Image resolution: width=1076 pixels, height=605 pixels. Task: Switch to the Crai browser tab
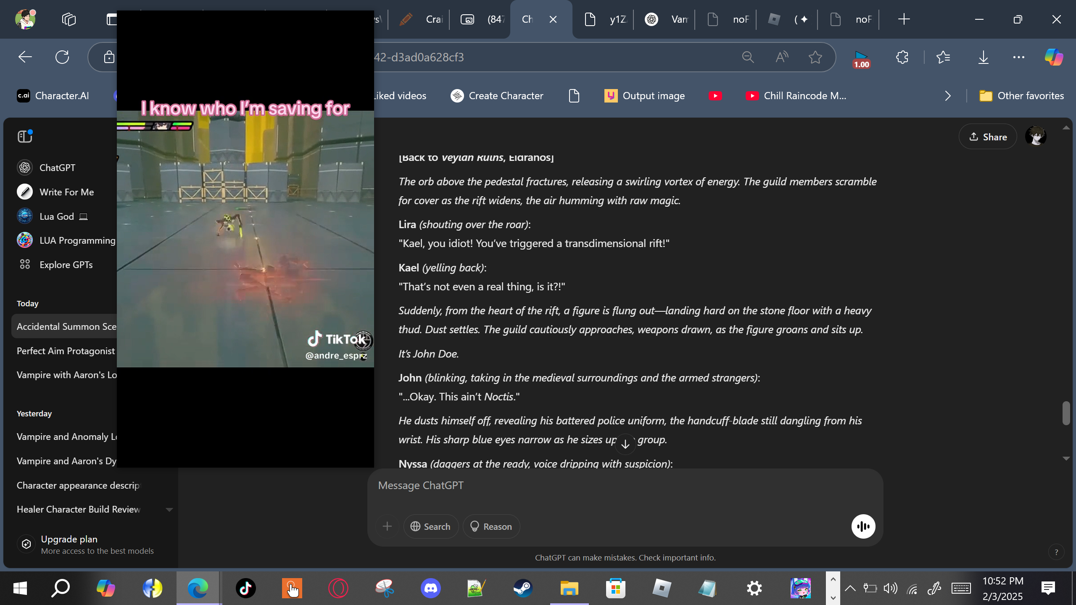tap(419, 19)
